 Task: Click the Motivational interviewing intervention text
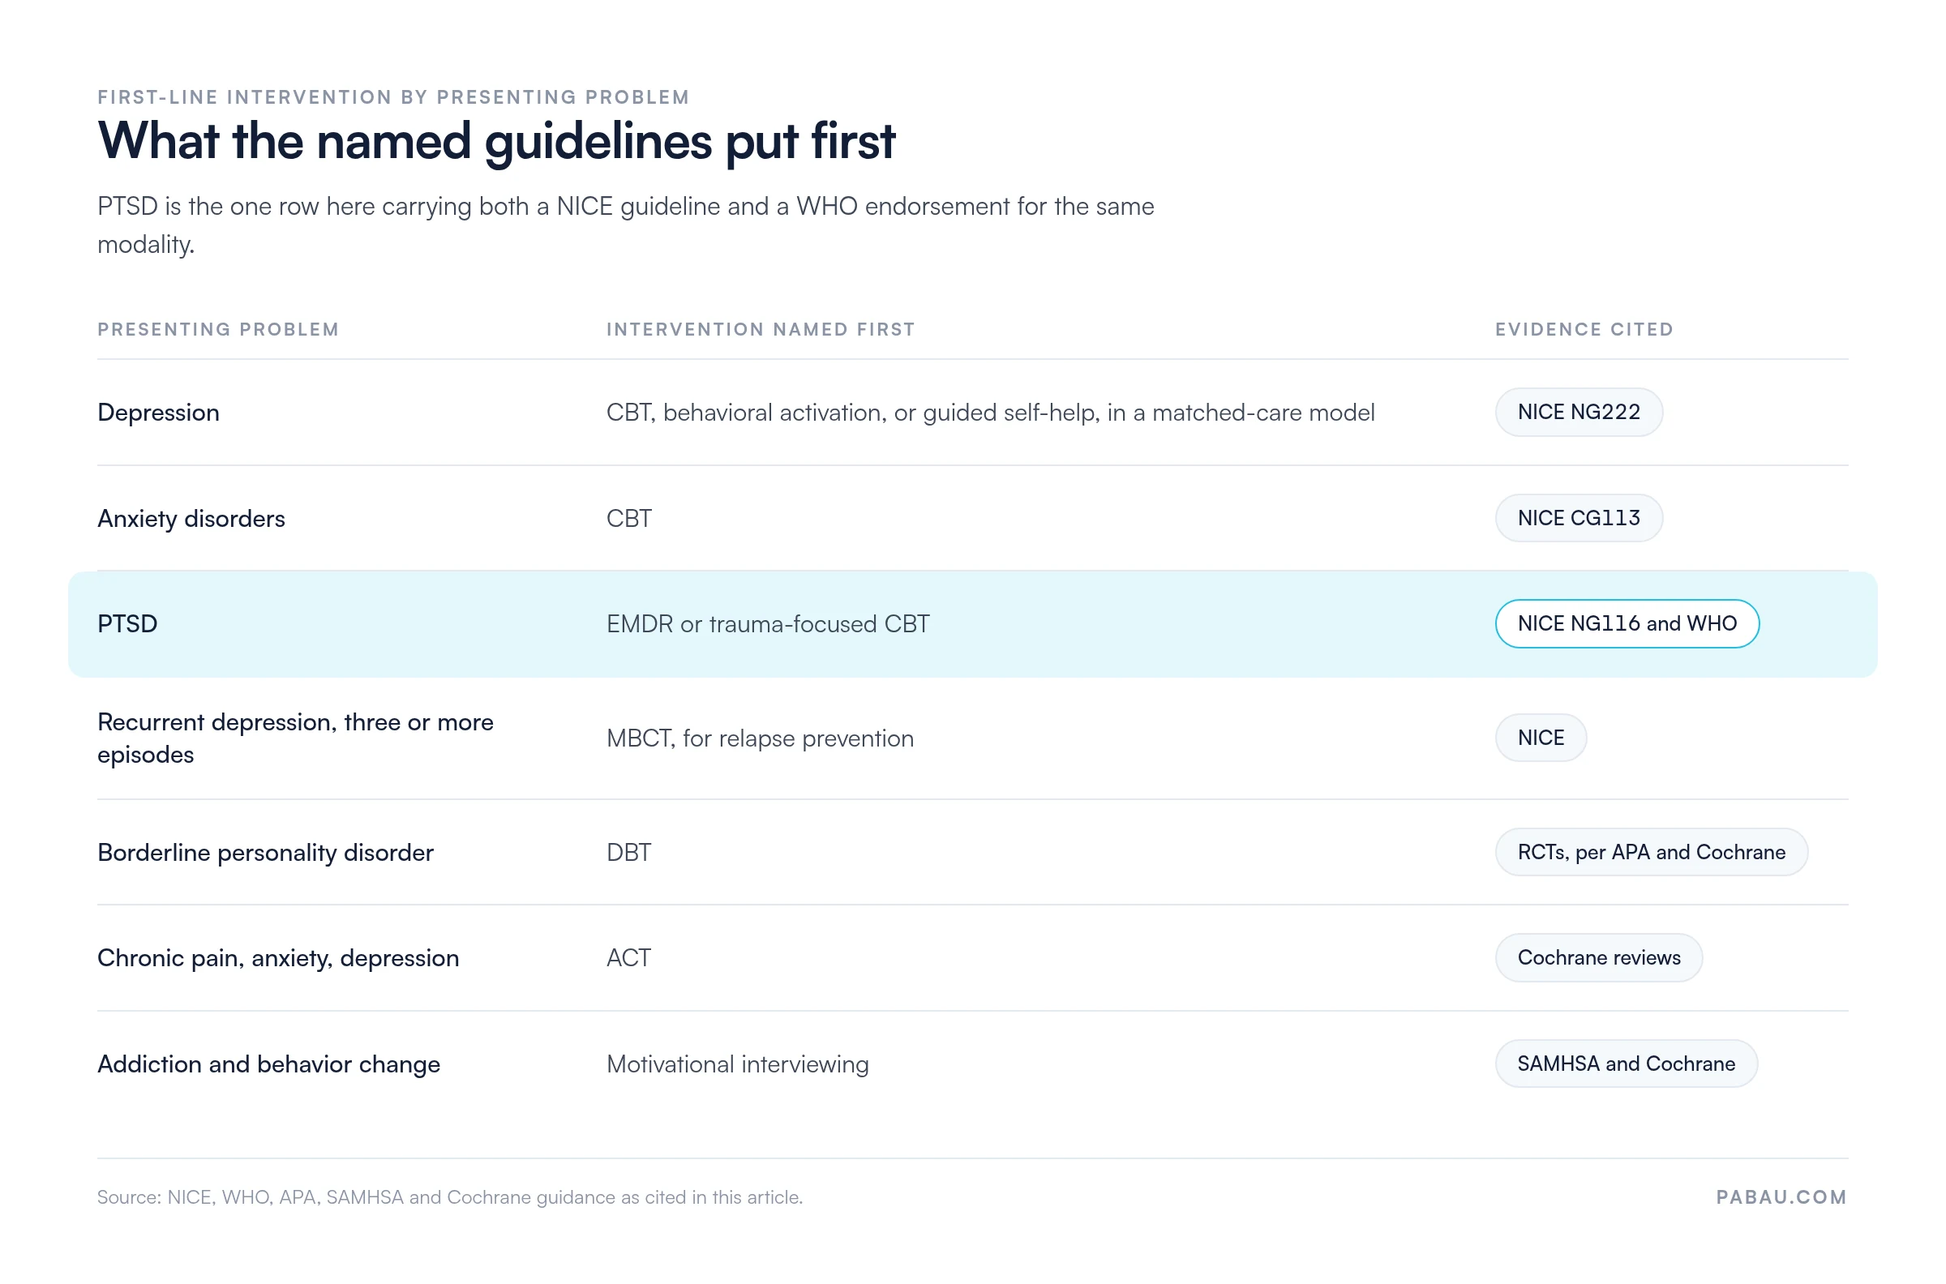(x=737, y=1064)
